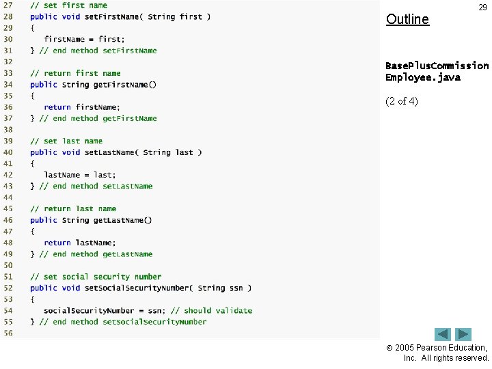Click the next slide arrow button

[x=463, y=334]
